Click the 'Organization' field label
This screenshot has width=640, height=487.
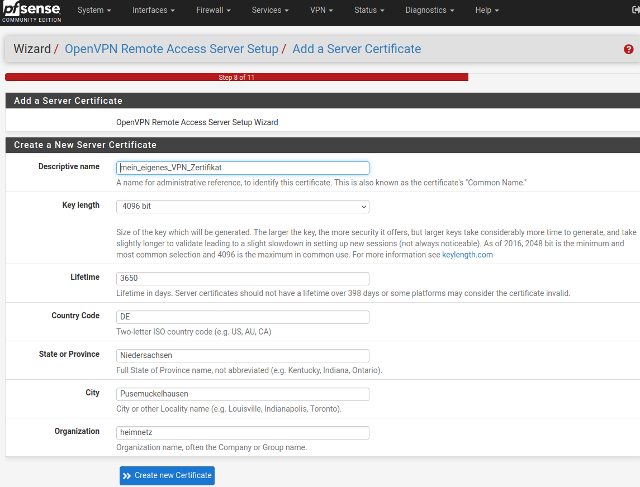[77, 431]
